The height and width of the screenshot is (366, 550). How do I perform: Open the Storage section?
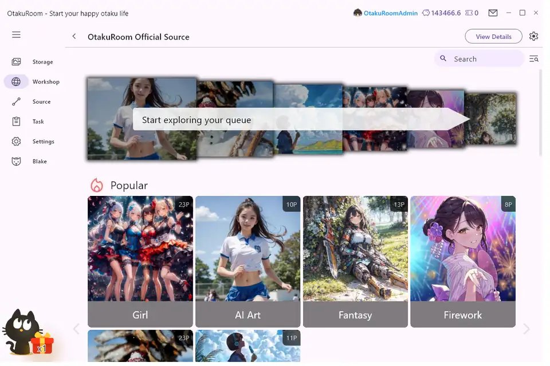point(16,62)
